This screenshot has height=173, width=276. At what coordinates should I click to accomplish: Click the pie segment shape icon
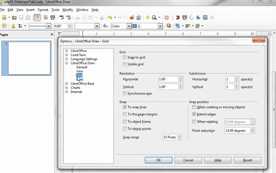point(198,17)
